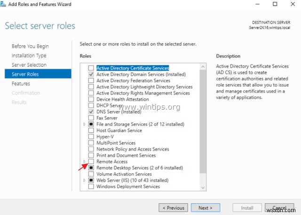Maximize the wizard window

click(x=275, y=4)
